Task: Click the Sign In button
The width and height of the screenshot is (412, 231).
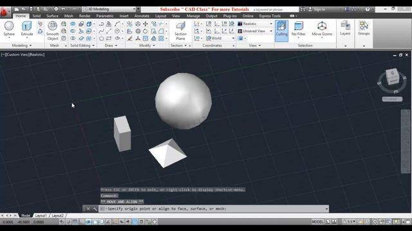Action: click(x=317, y=9)
